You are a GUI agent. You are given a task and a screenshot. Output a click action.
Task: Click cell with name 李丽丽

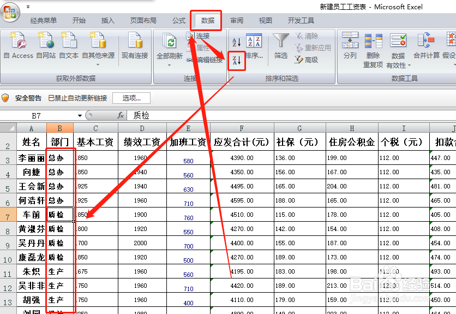click(x=32, y=158)
